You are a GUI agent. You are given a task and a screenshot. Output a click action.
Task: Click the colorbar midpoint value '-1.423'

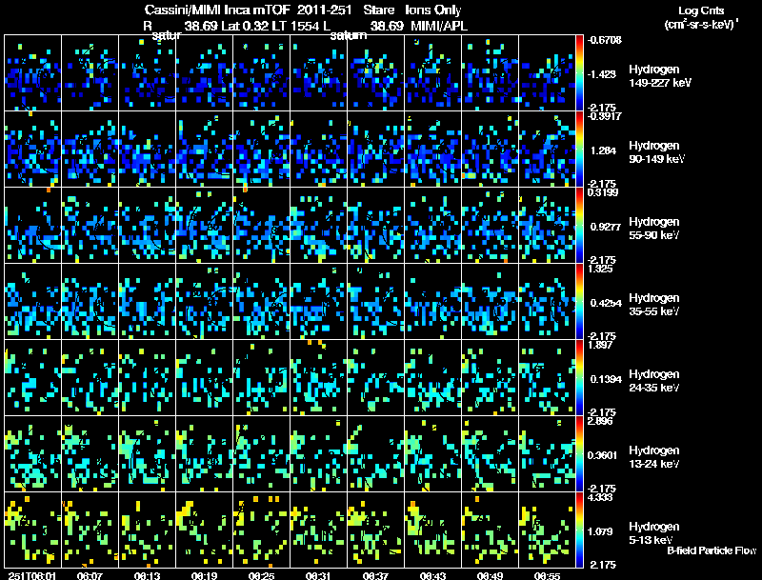[602, 74]
